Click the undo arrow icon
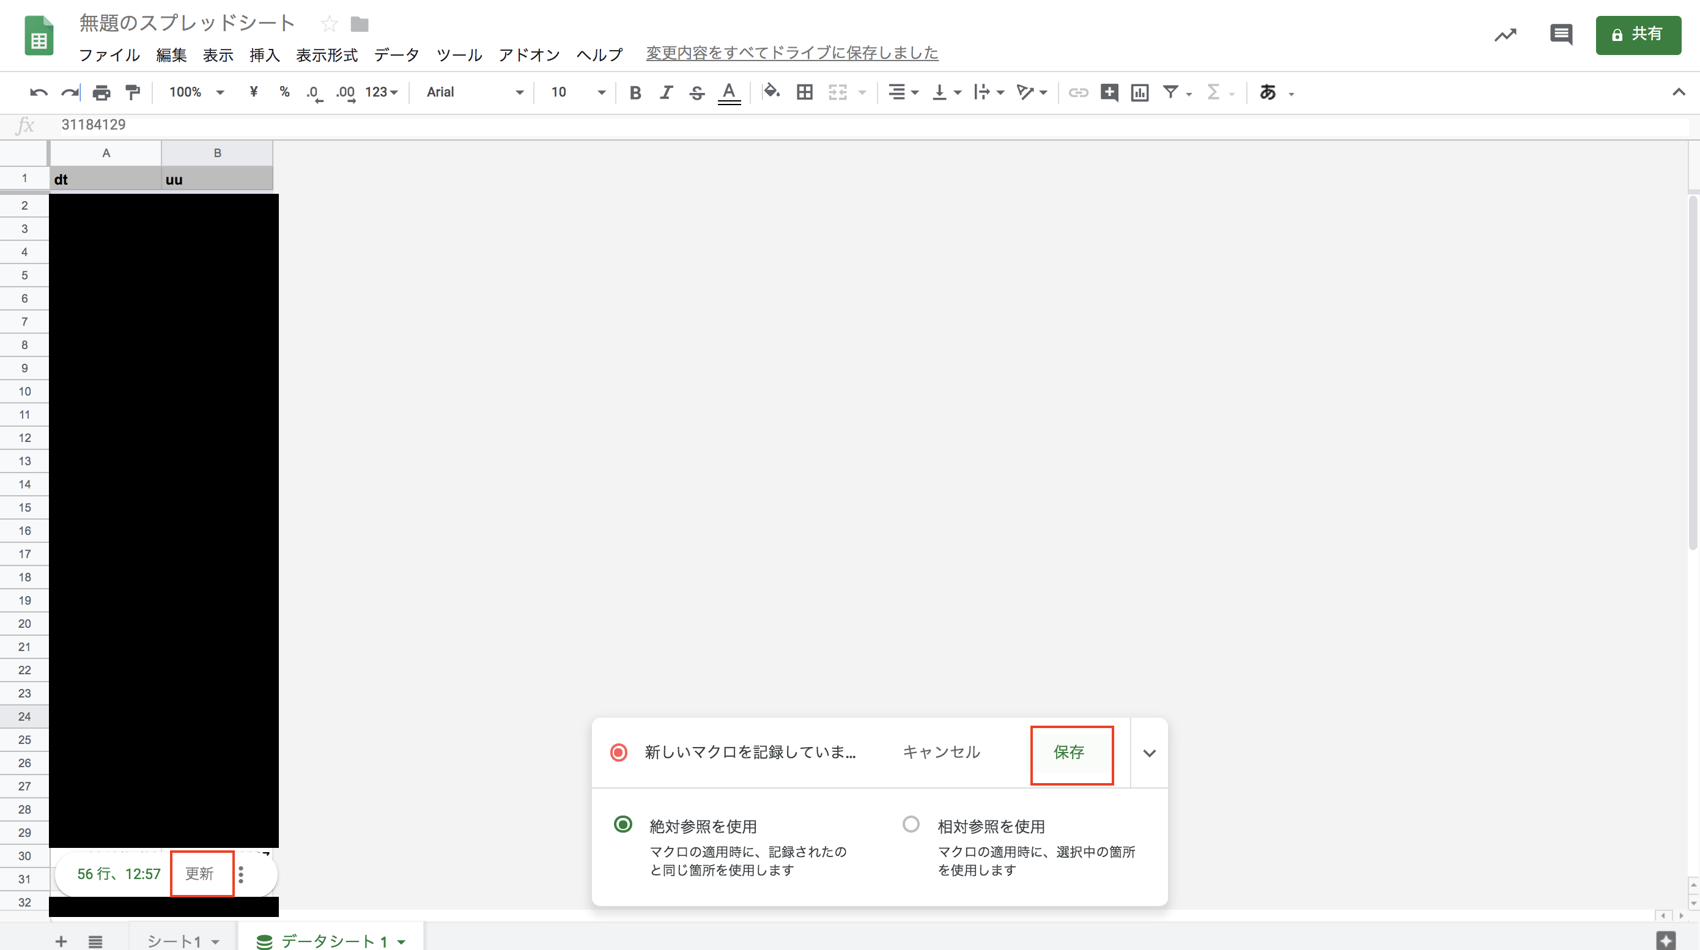Screen dimensions: 1700x950 pos(39,92)
